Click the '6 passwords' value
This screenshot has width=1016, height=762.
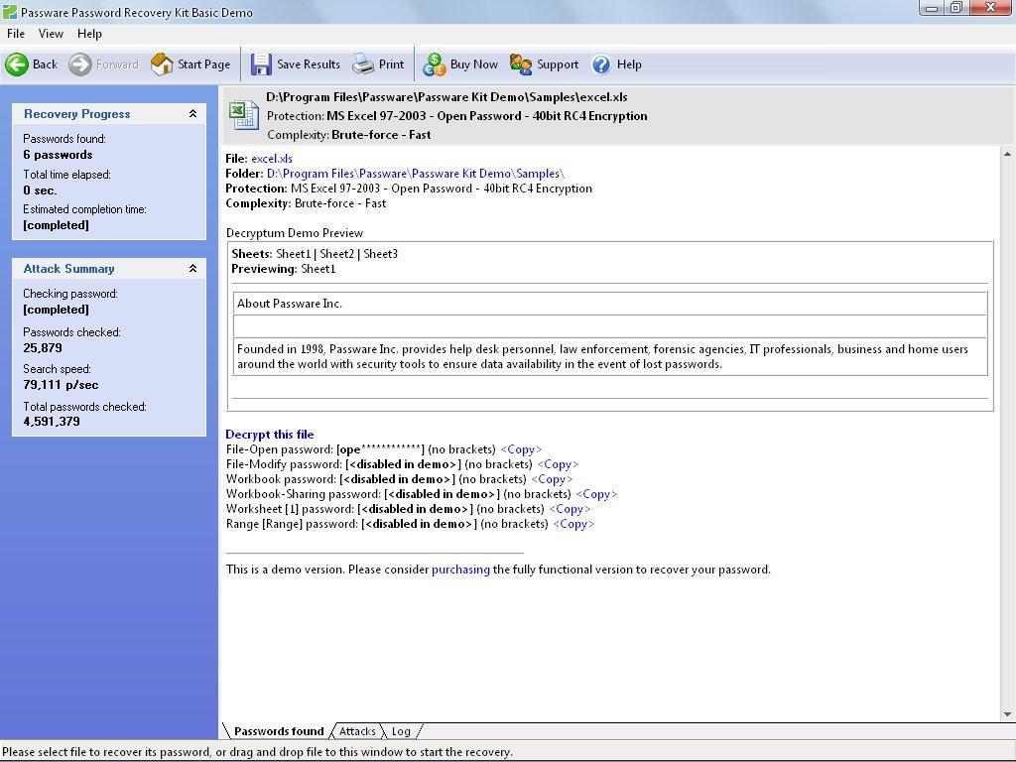click(x=58, y=154)
